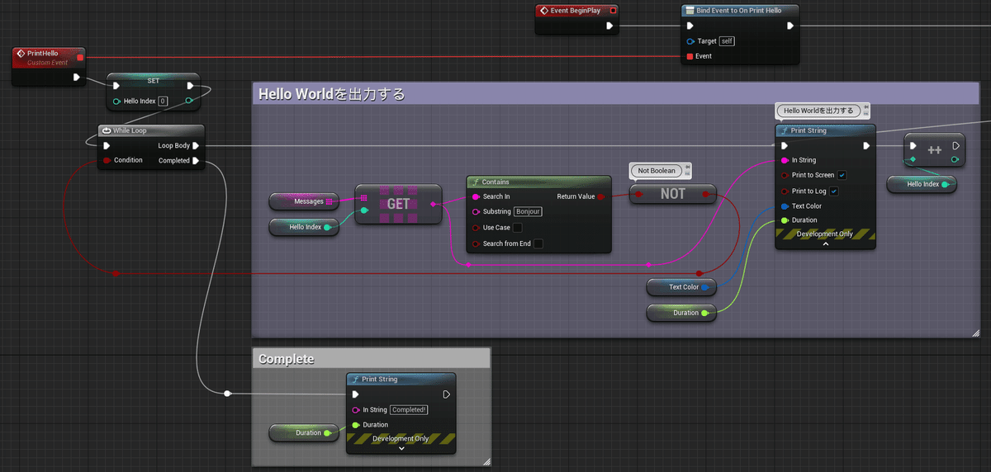The width and height of the screenshot is (991, 472).
Task: Toggle the Print to Screen checkbox
Action: pos(842,175)
